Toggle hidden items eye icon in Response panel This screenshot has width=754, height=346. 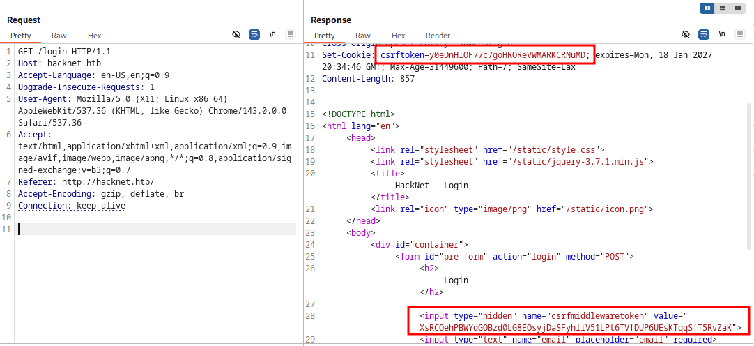point(686,34)
